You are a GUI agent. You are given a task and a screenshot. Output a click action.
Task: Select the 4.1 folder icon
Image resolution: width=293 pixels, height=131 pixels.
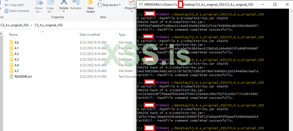[12, 48]
